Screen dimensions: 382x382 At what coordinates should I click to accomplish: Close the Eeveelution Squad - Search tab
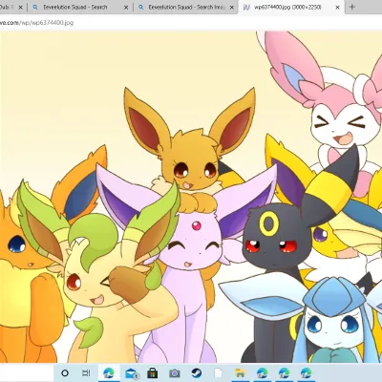point(126,8)
